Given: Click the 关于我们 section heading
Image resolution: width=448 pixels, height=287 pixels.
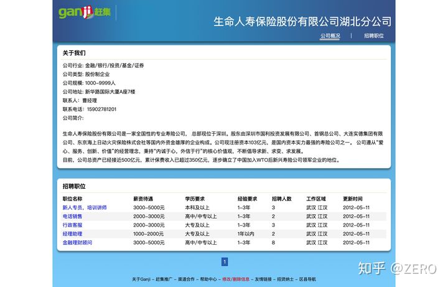Looking at the screenshot, I should (74, 53).
